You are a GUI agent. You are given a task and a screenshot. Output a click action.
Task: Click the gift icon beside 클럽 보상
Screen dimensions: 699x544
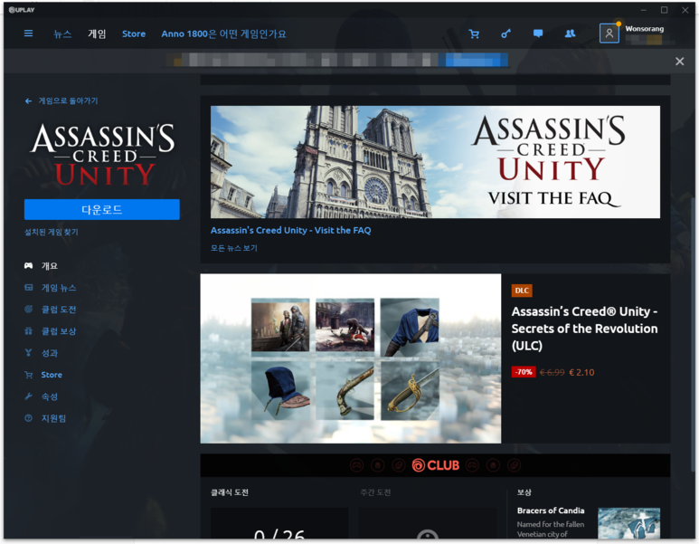(x=29, y=330)
